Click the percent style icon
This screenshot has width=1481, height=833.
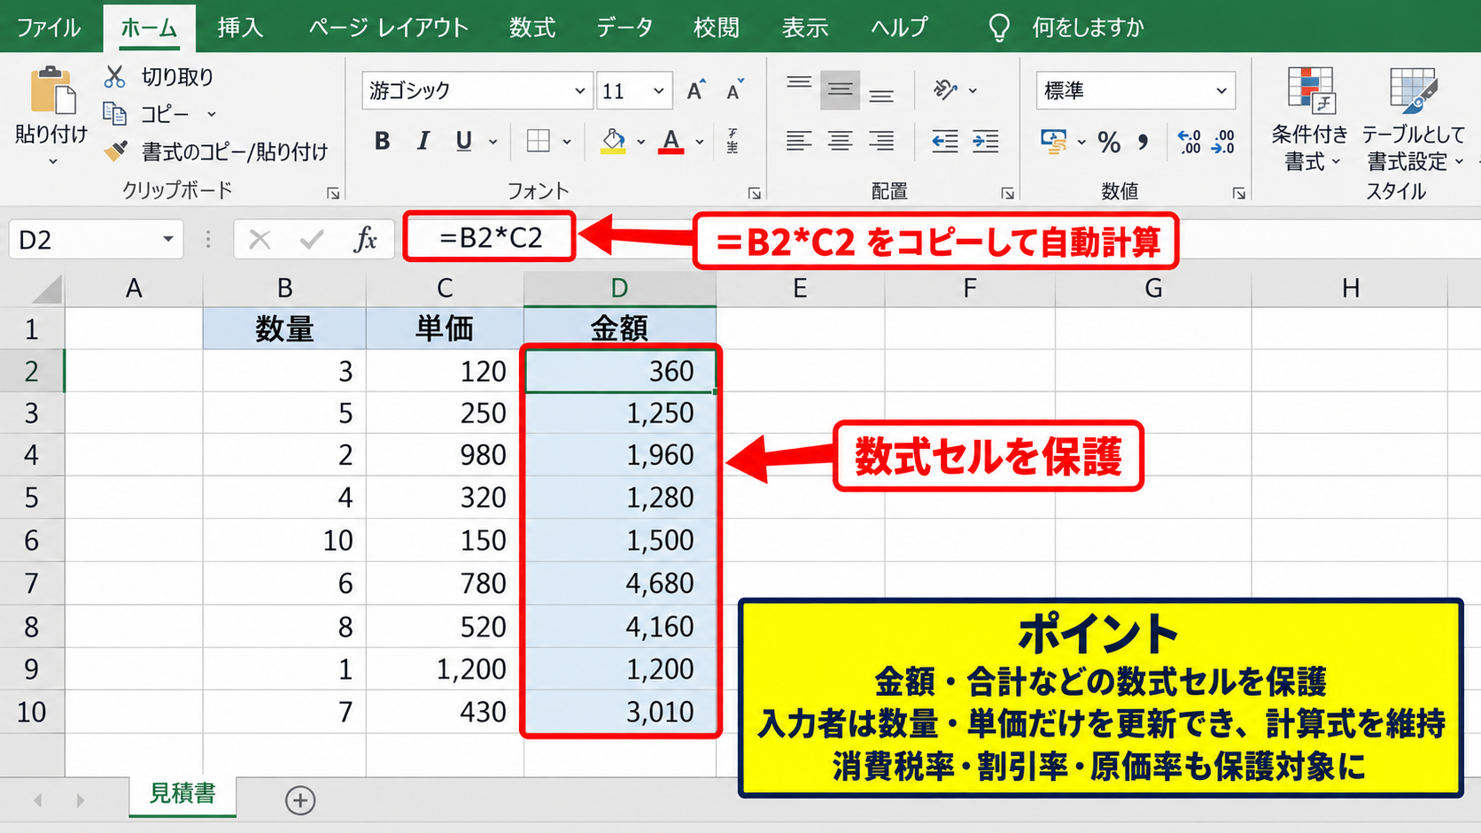[x=1109, y=142]
